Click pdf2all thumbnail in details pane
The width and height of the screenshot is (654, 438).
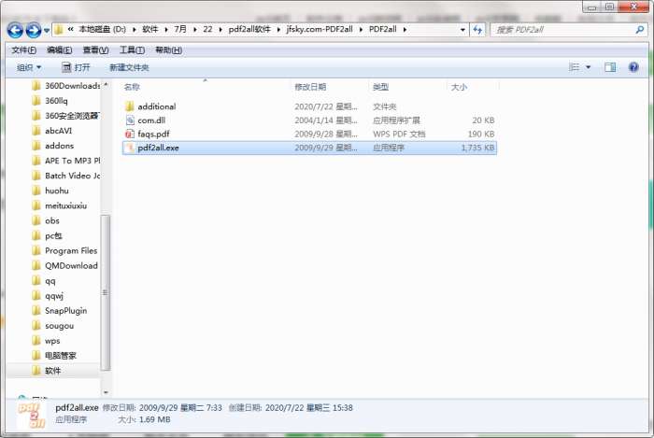(32, 415)
